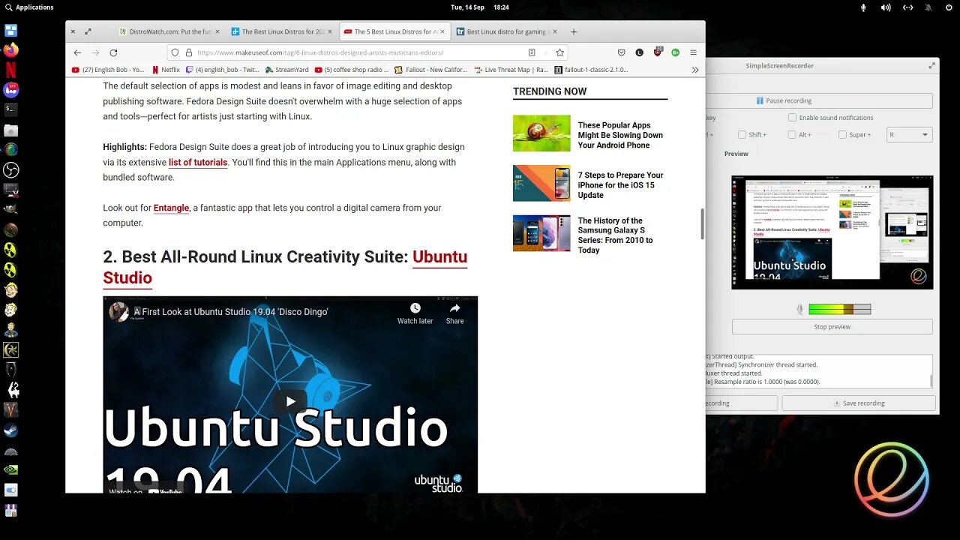
Task: Close the Best Linux distro for gaming tab
Action: pyautogui.click(x=556, y=31)
